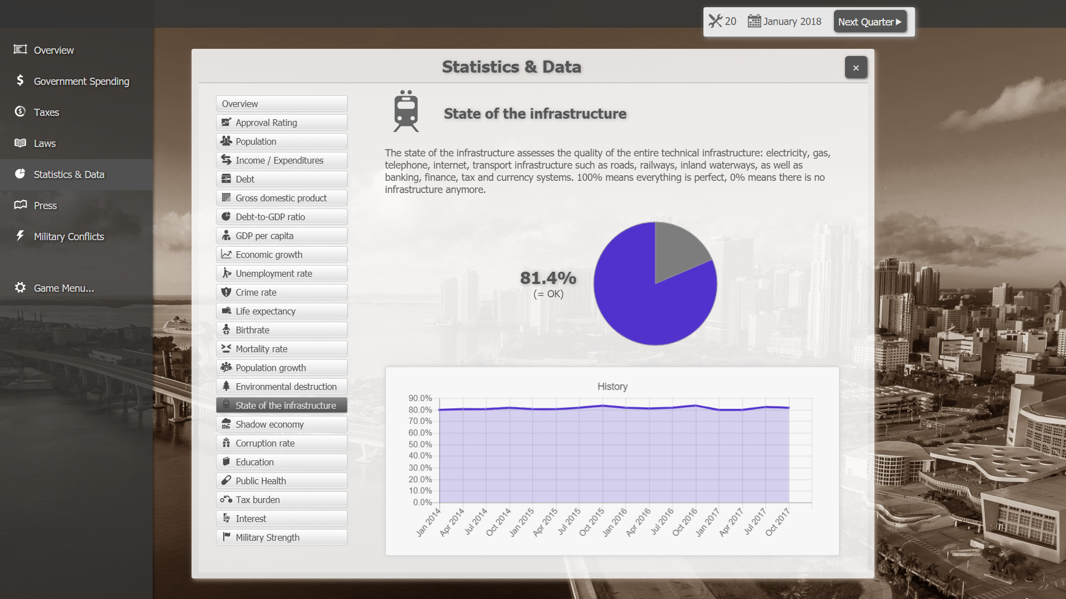This screenshot has height=599, width=1066.
Task: Click the Statistics and Data chart icon
Action: point(20,174)
